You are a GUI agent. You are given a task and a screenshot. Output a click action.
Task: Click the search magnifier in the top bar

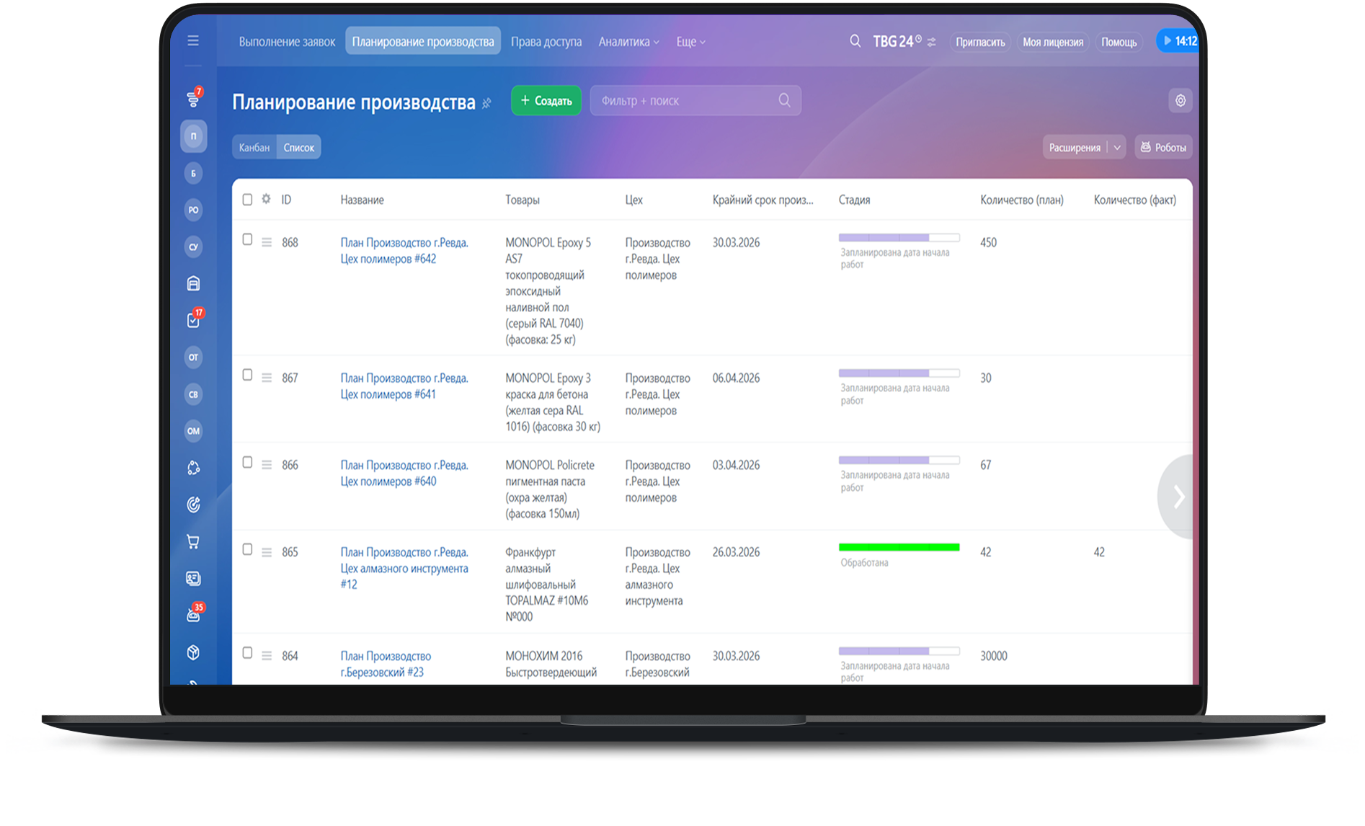pos(855,41)
